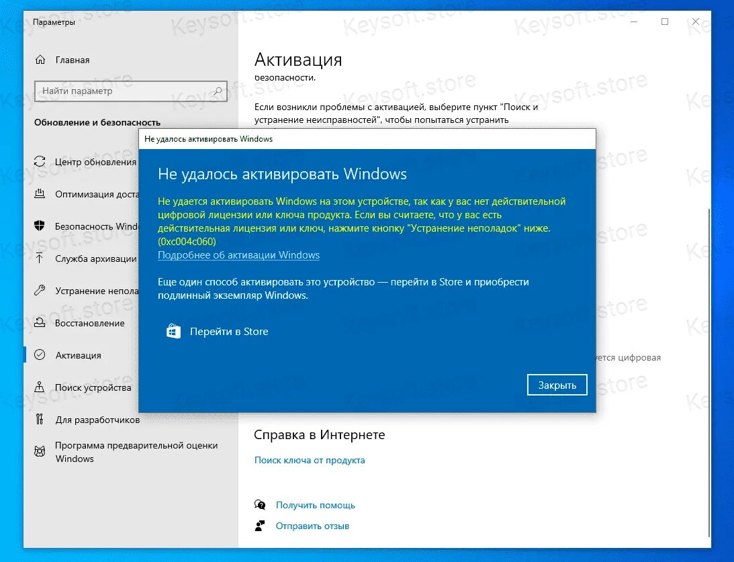
Task: Select Активация in the sidebar
Action: click(x=78, y=355)
